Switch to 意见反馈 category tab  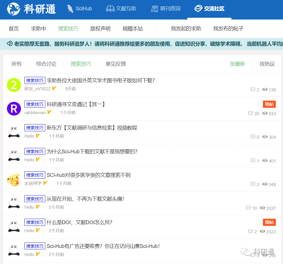(116, 64)
